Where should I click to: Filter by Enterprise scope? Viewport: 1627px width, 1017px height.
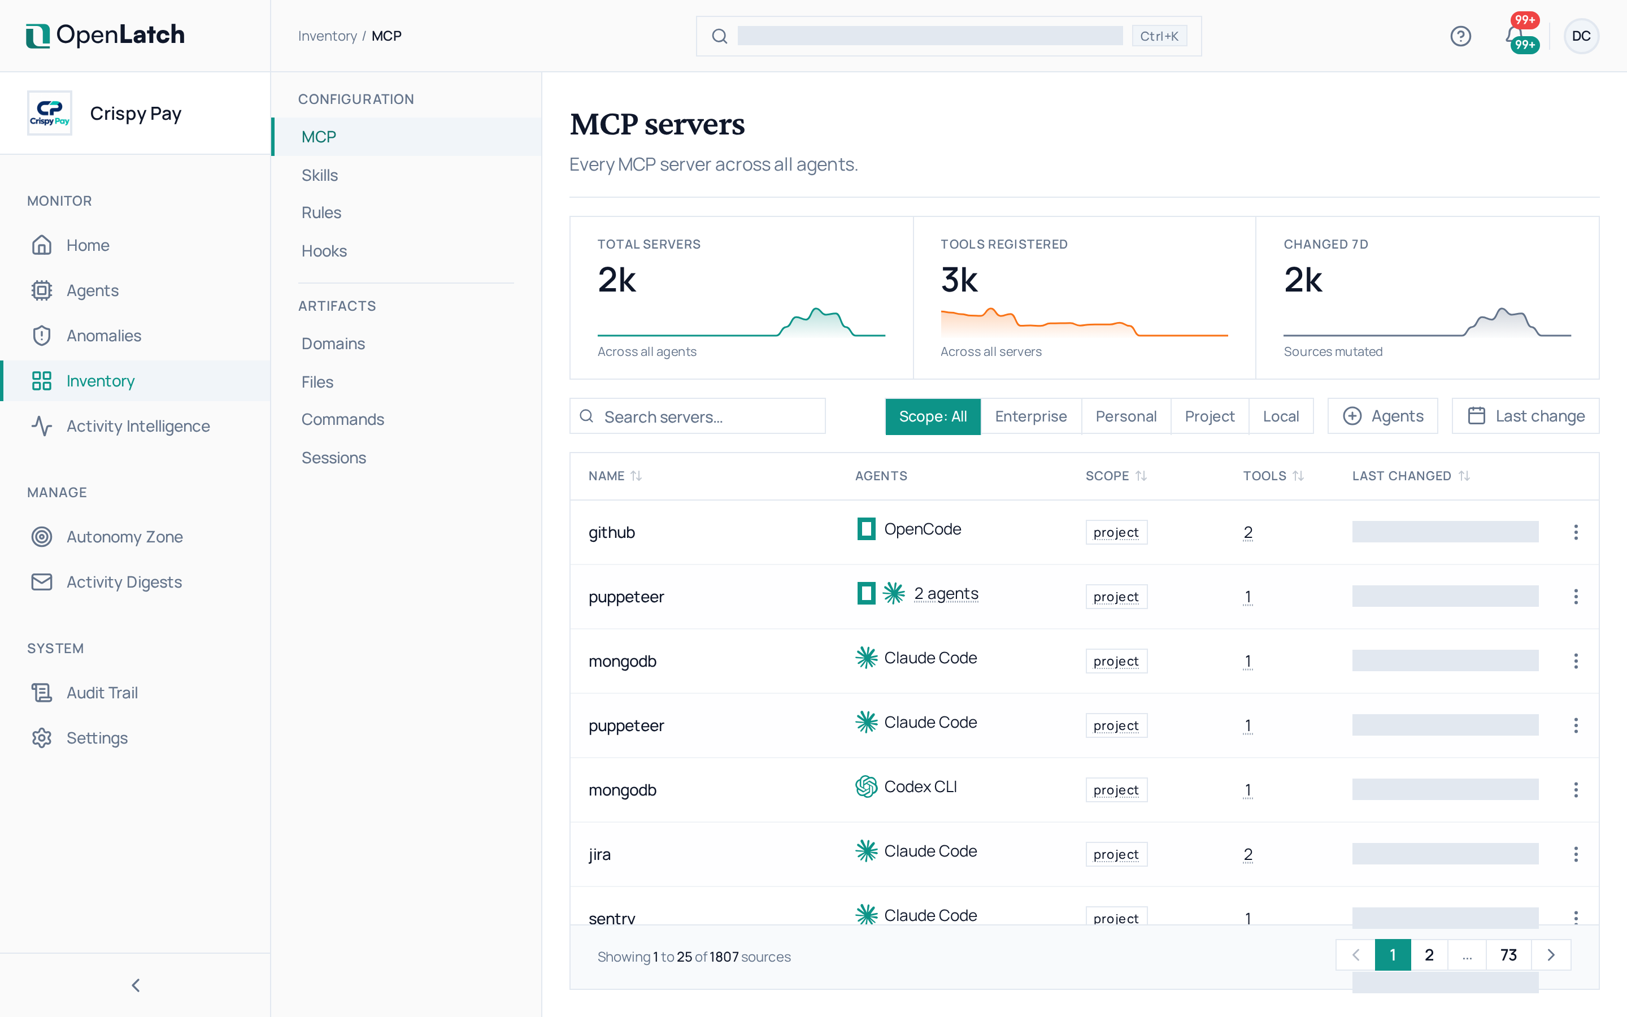click(x=1030, y=416)
